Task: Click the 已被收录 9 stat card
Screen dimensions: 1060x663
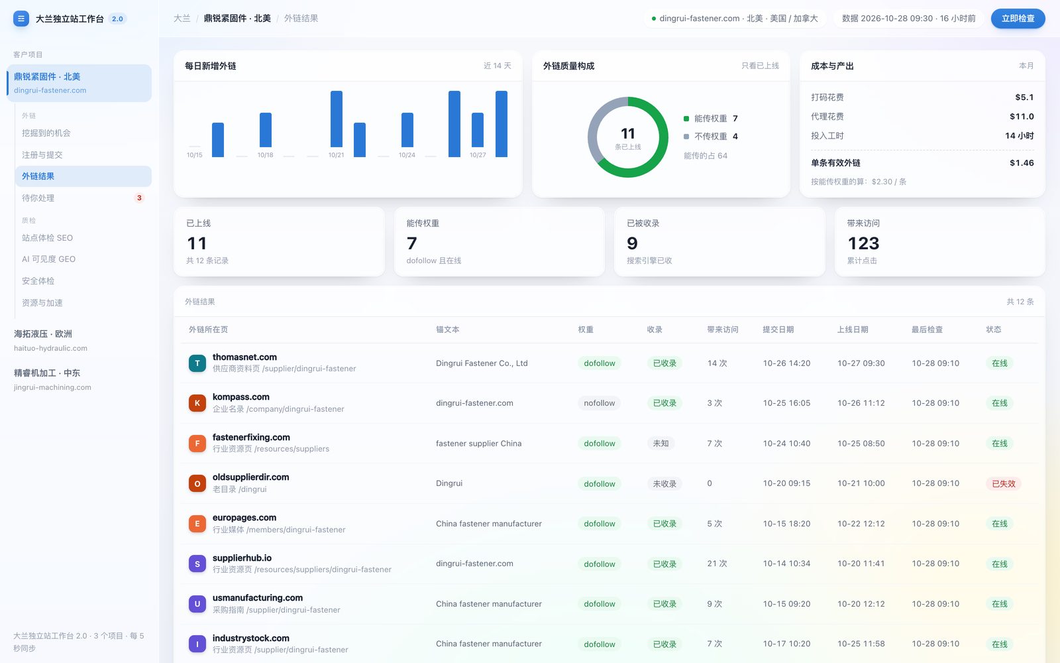Action: (719, 242)
